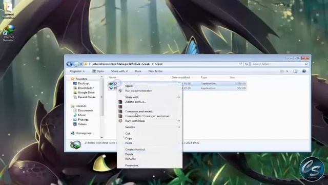Toggle the preview pane icon
This screenshot has width=328, height=185.
tap(295, 71)
